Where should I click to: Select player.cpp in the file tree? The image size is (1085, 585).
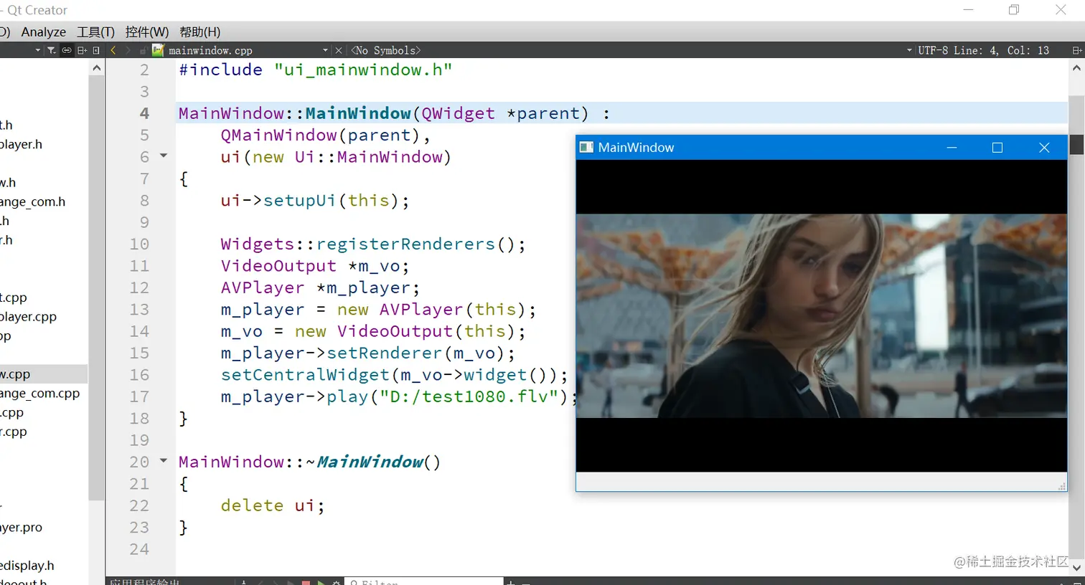tap(28, 316)
